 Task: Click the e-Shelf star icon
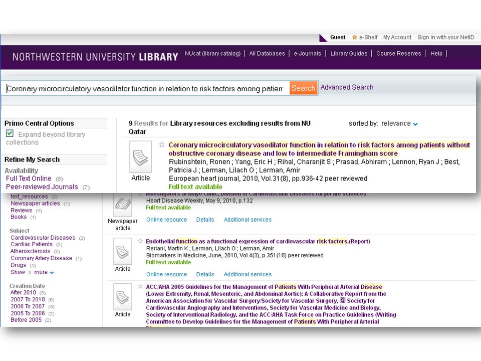[355, 37]
